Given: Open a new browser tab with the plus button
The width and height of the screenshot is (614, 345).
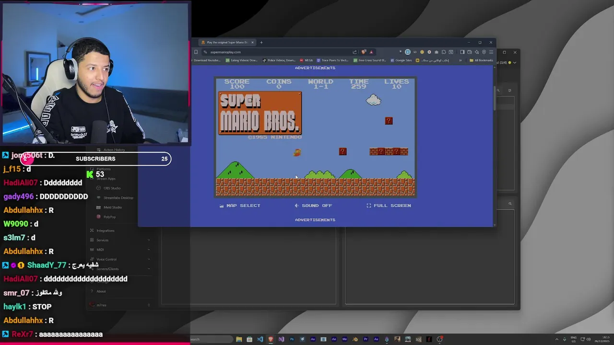Looking at the screenshot, I should point(261,42).
